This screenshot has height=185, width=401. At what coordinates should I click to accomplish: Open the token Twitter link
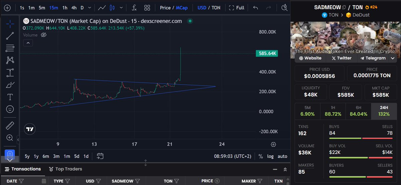(342, 58)
